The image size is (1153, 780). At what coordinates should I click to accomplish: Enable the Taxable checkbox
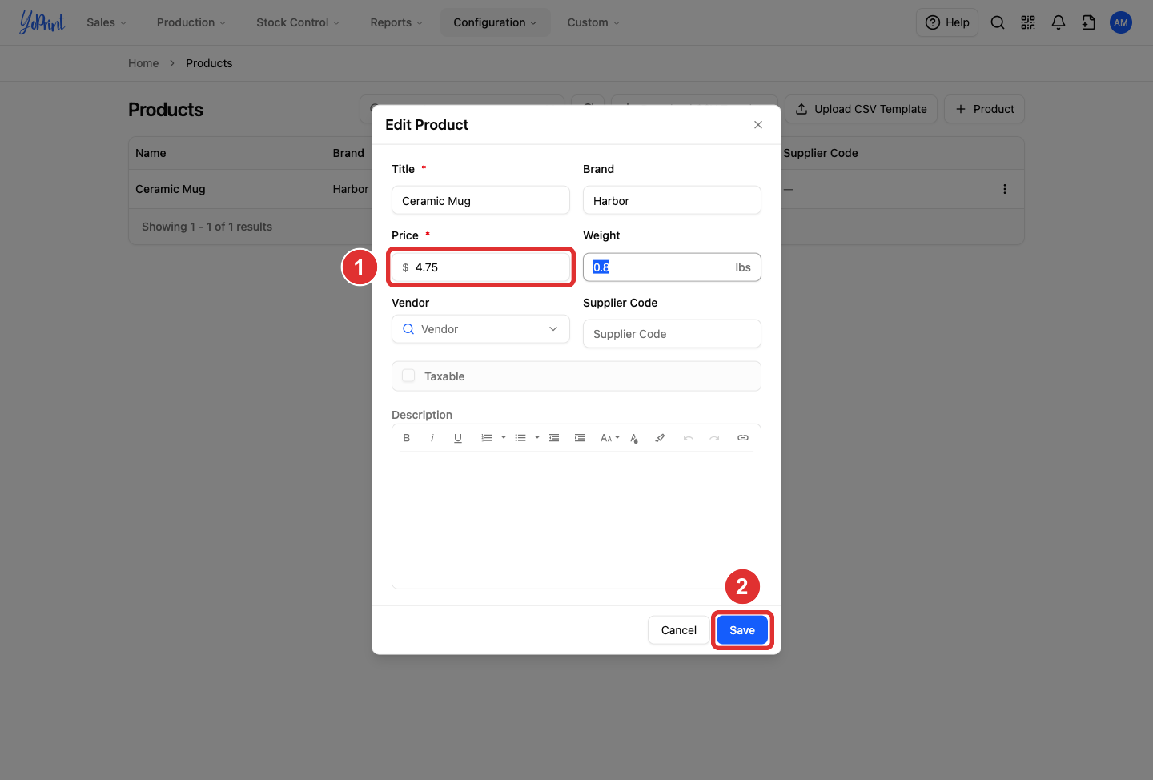(408, 376)
